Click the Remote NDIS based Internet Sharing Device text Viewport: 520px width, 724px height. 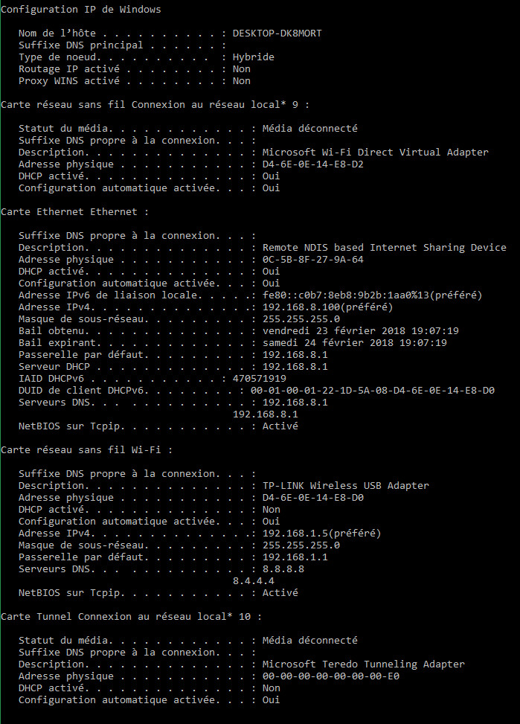point(384,248)
